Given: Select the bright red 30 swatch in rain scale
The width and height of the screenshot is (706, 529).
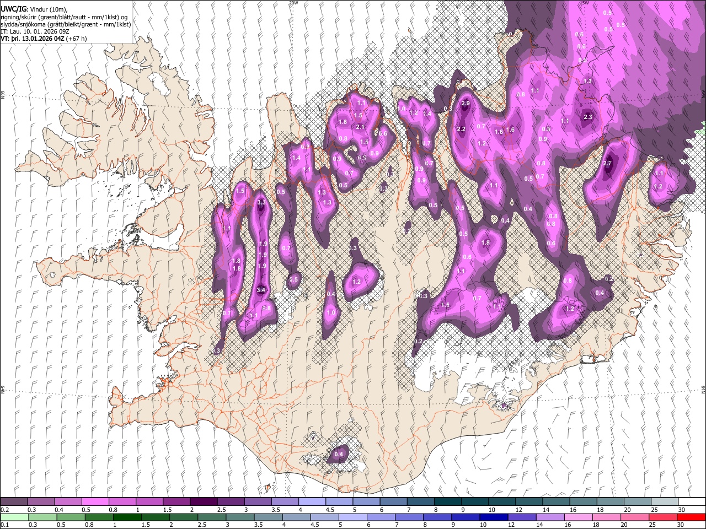Looking at the screenshot, I should click(x=691, y=517).
